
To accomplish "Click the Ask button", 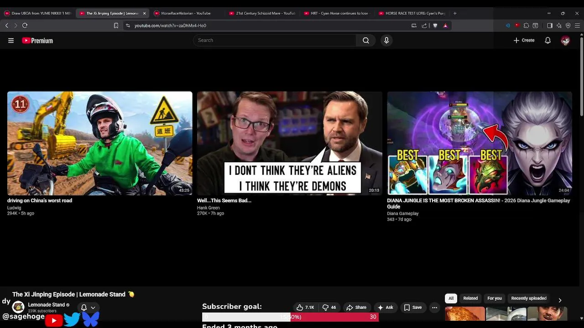I will point(385,307).
